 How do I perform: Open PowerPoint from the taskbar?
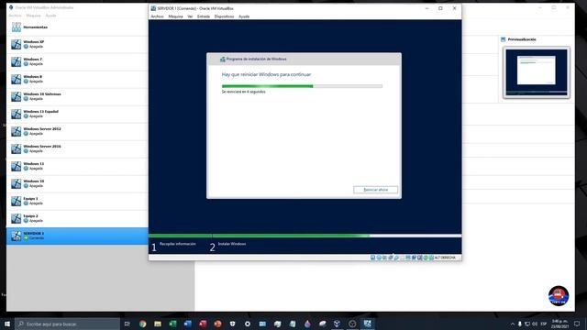coord(217,324)
